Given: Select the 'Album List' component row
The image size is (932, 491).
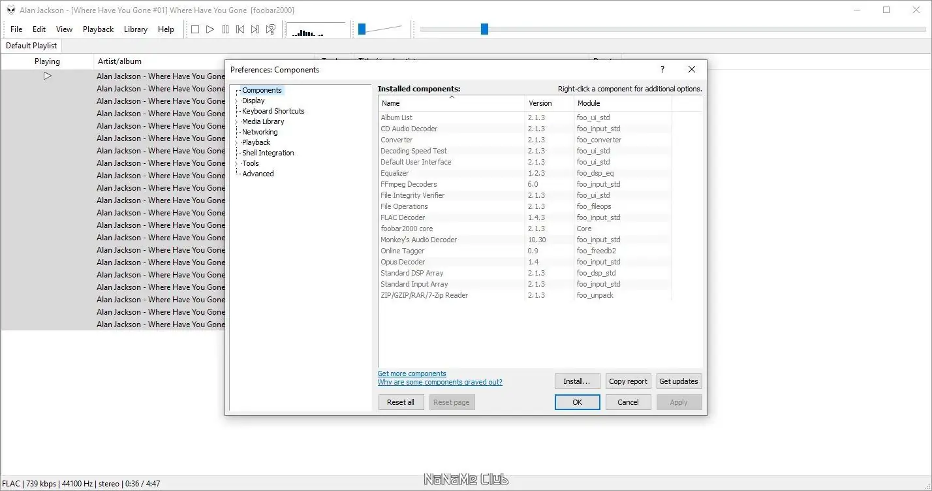Looking at the screenshot, I should click(x=525, y=118).
